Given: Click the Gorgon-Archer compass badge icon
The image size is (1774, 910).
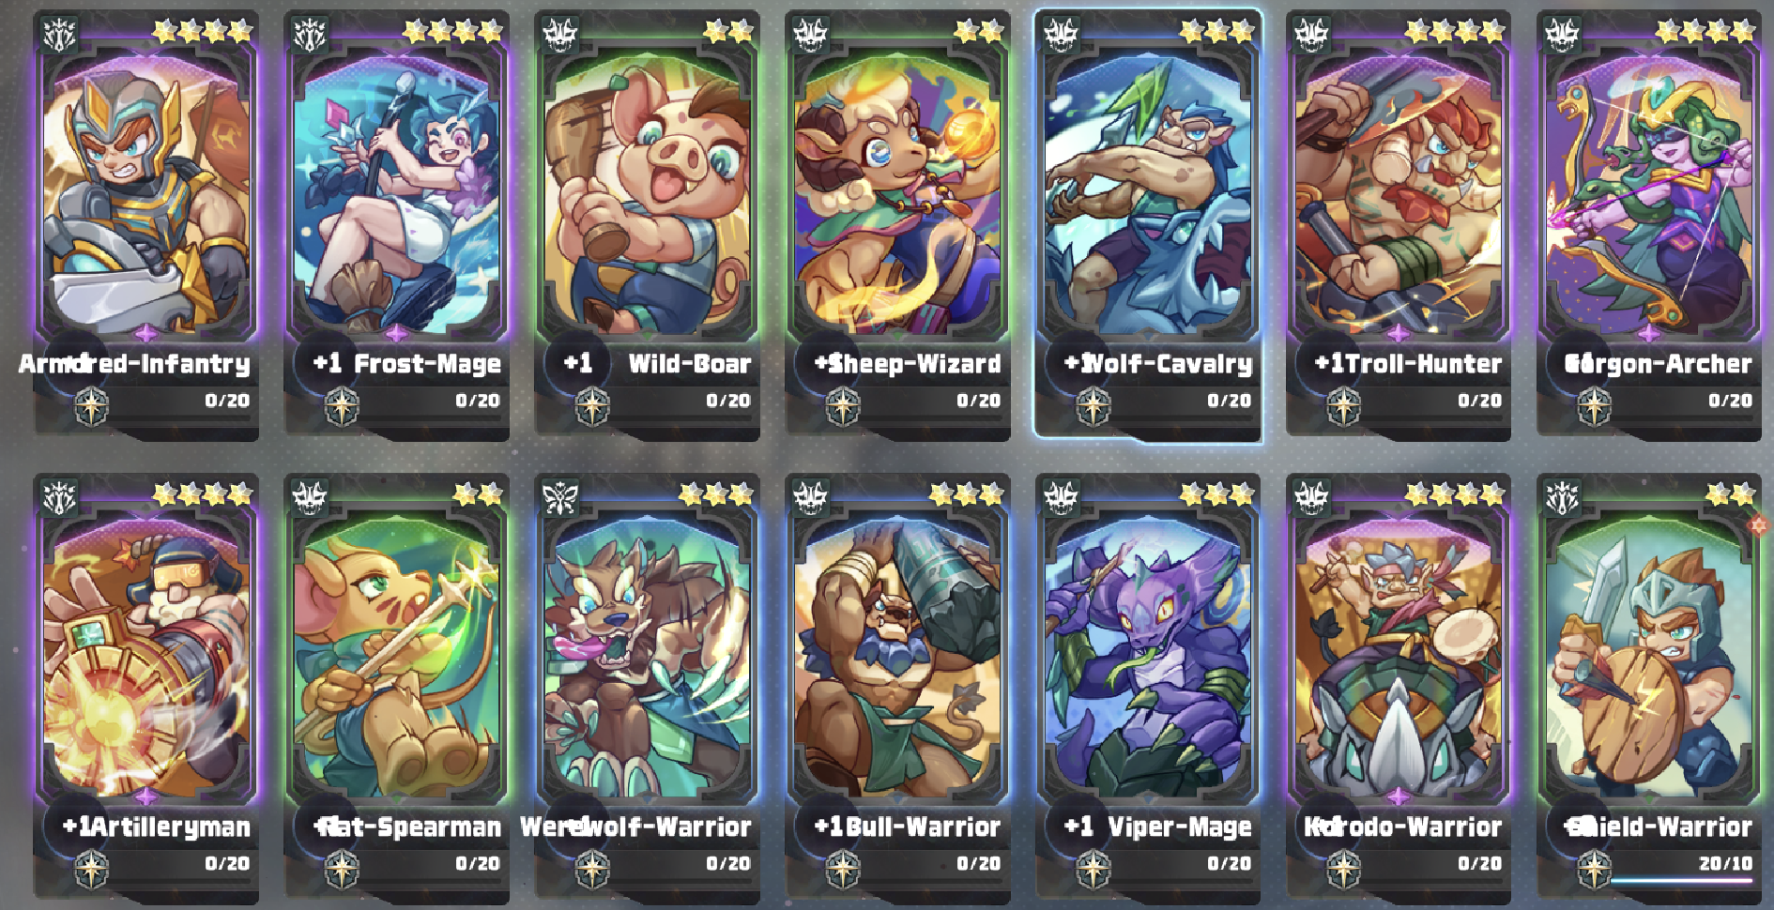Looking at the screenshot, I should [1594, 406].
